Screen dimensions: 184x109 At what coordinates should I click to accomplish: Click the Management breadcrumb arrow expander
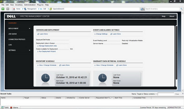pos(39,9)
